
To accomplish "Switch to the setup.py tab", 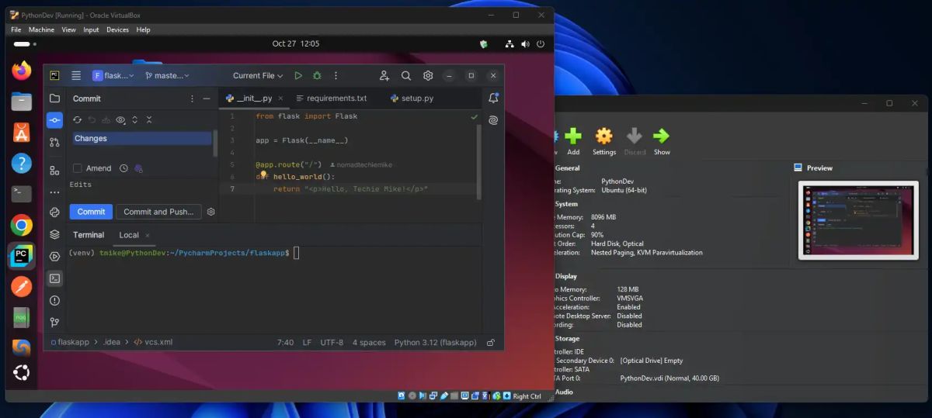I will click(412, 98).
